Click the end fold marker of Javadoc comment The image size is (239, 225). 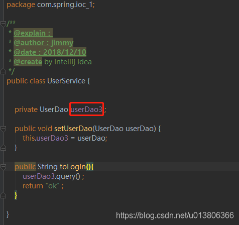click(3, 71)
